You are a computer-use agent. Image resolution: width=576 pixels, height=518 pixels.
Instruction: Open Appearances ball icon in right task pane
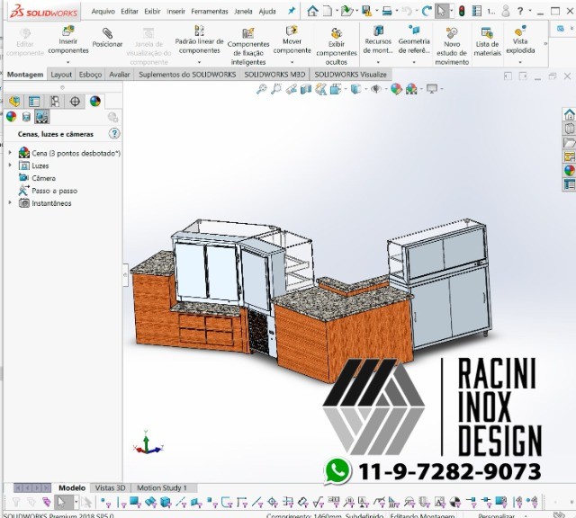pos(569,170)
